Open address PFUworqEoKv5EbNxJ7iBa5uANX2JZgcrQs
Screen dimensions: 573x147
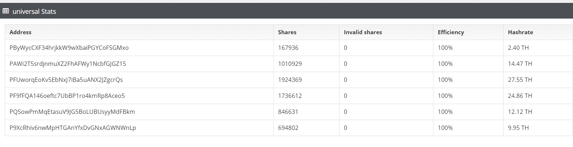point(66,80)
